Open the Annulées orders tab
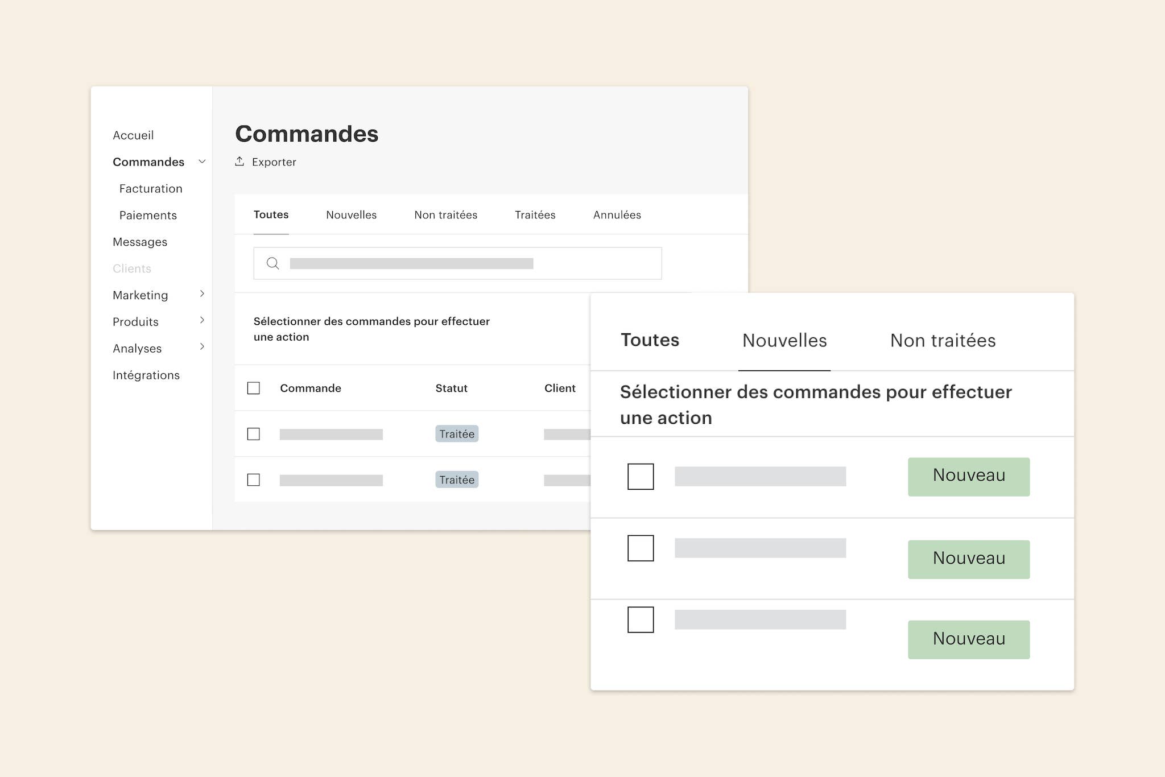The width and height of the screenshot is (1165, 777). click(x=617, y=215)
